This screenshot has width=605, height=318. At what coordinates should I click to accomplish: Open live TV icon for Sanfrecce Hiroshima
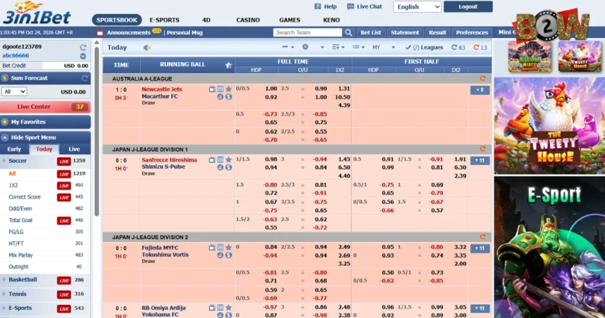tap(212, 160)
